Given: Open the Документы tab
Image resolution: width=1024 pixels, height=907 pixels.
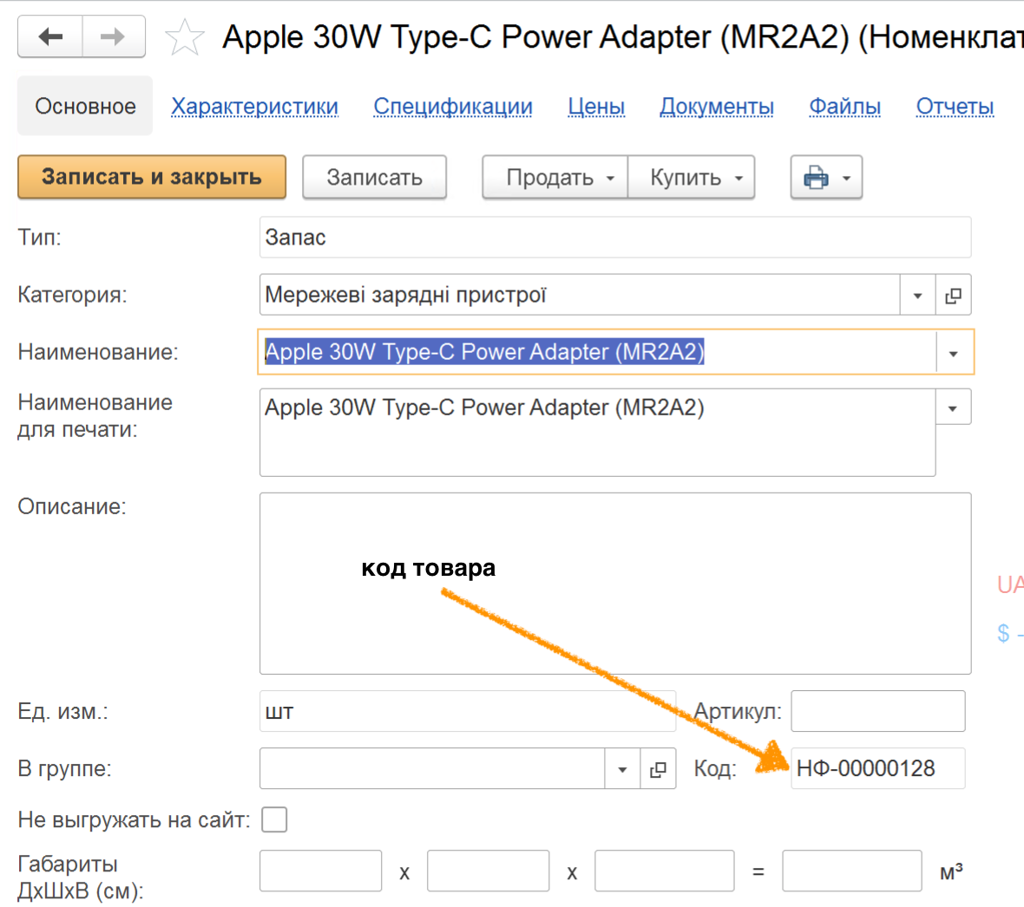Looking at the screenshot, I should 717,106.
